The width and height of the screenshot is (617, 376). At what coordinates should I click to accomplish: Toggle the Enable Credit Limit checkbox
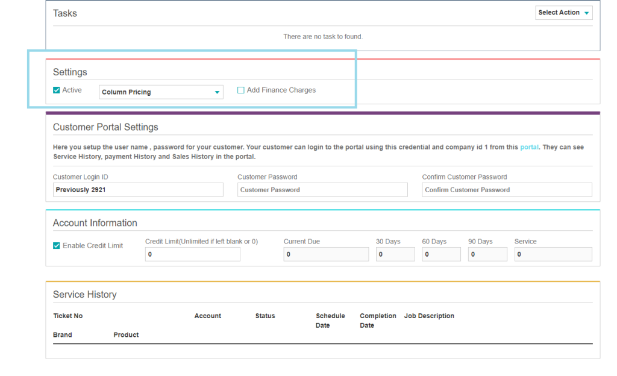[x=57, y=246]
